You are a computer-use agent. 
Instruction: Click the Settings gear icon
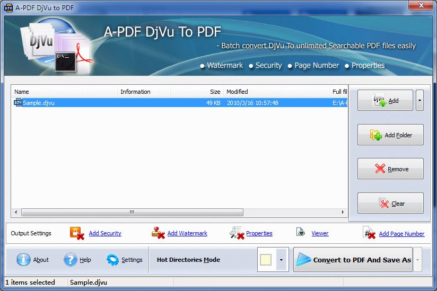point(112,260)
